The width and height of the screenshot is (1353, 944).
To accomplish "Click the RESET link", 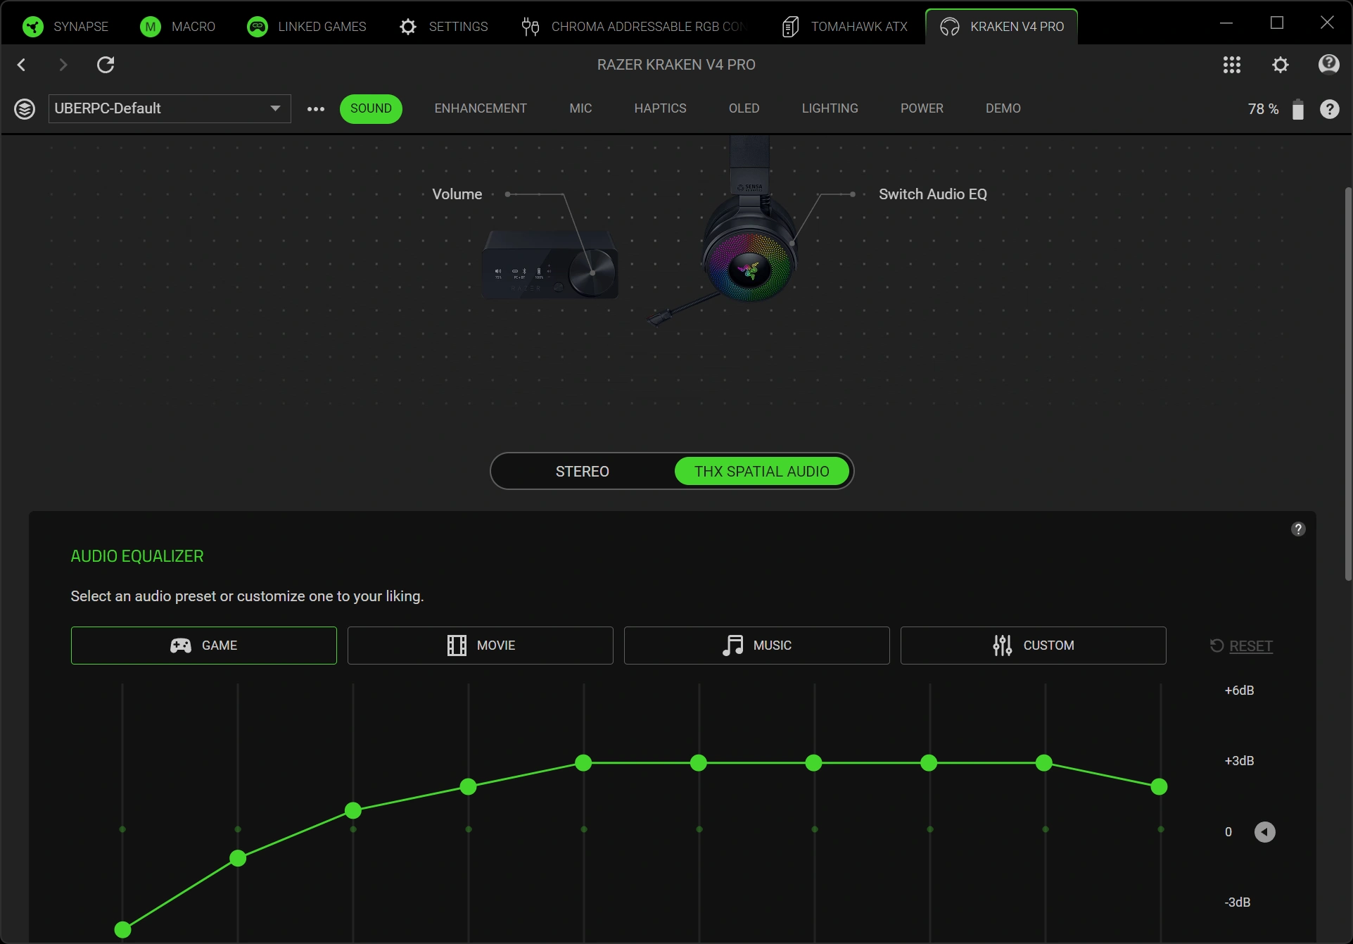I will tap(1242, 646).
